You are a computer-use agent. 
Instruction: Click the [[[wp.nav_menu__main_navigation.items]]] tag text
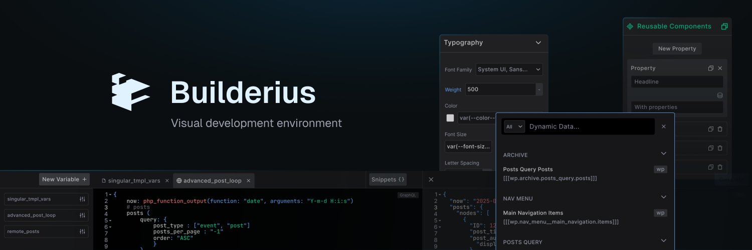(561, 222)
